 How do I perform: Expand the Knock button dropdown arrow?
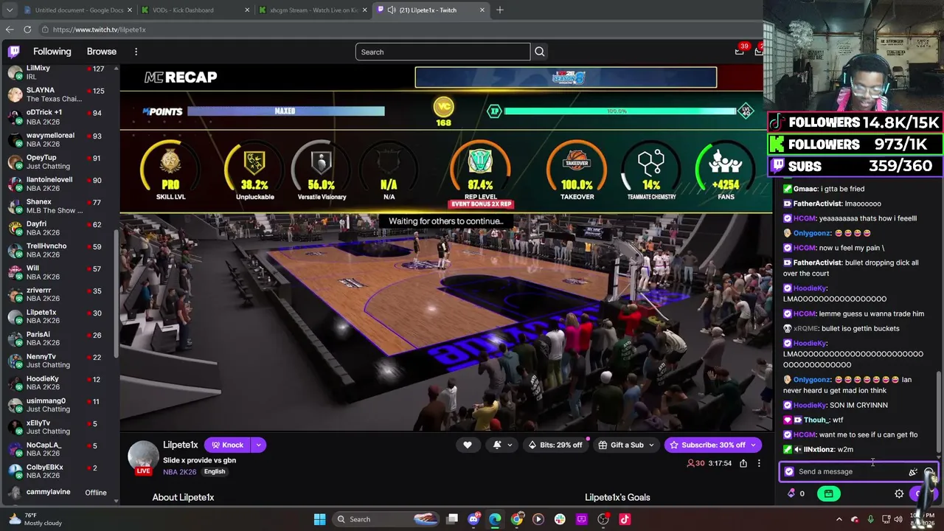pos(258,445)
